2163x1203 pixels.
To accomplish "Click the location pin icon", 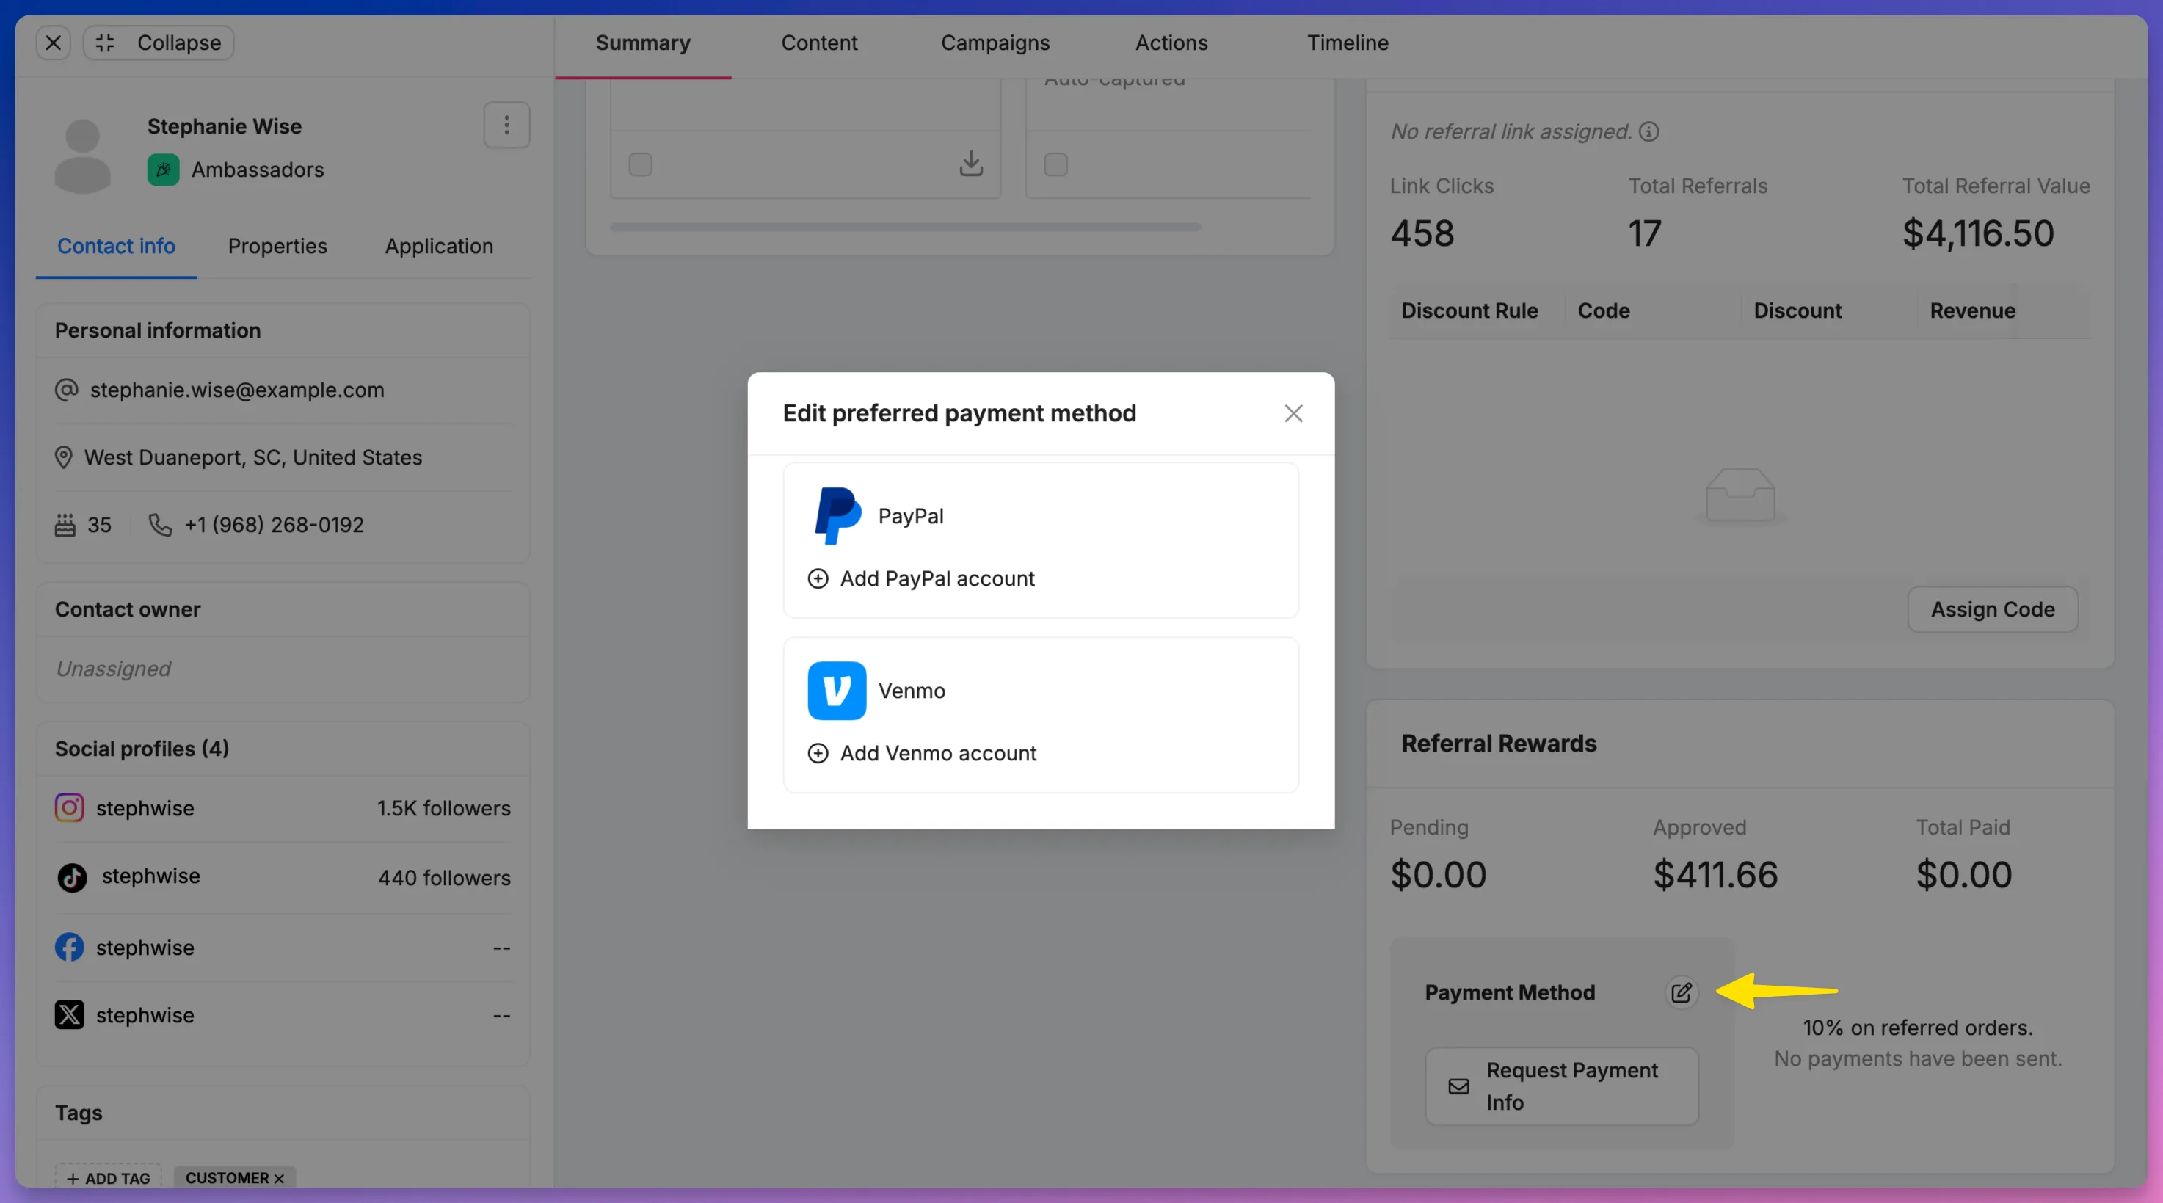I will coord(63,457).
